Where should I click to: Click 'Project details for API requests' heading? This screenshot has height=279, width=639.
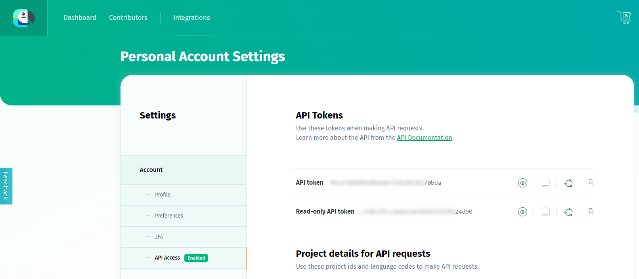(363, 254)
